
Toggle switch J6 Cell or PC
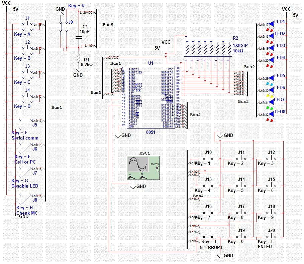pyautogui.click(x=26, y=148)
